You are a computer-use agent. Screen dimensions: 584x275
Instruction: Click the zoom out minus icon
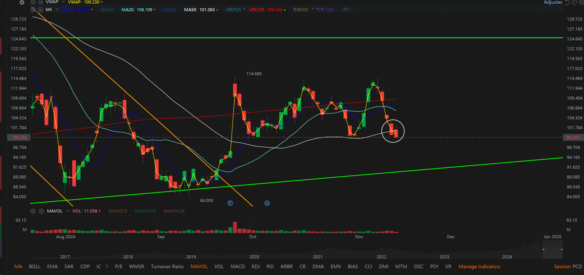(574, 2)
